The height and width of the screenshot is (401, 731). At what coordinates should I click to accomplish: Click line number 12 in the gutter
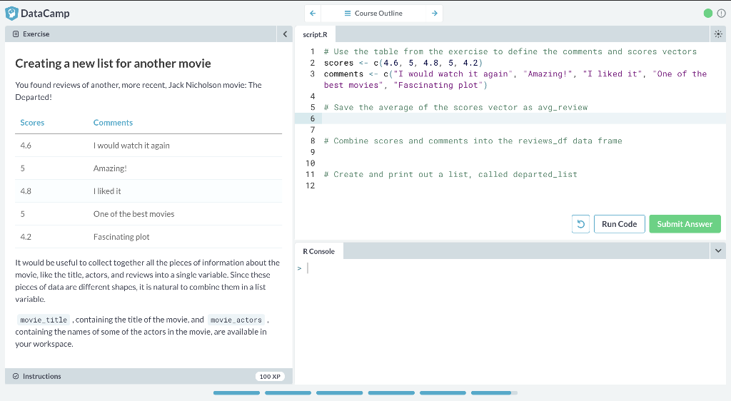(x=311, y=186)
